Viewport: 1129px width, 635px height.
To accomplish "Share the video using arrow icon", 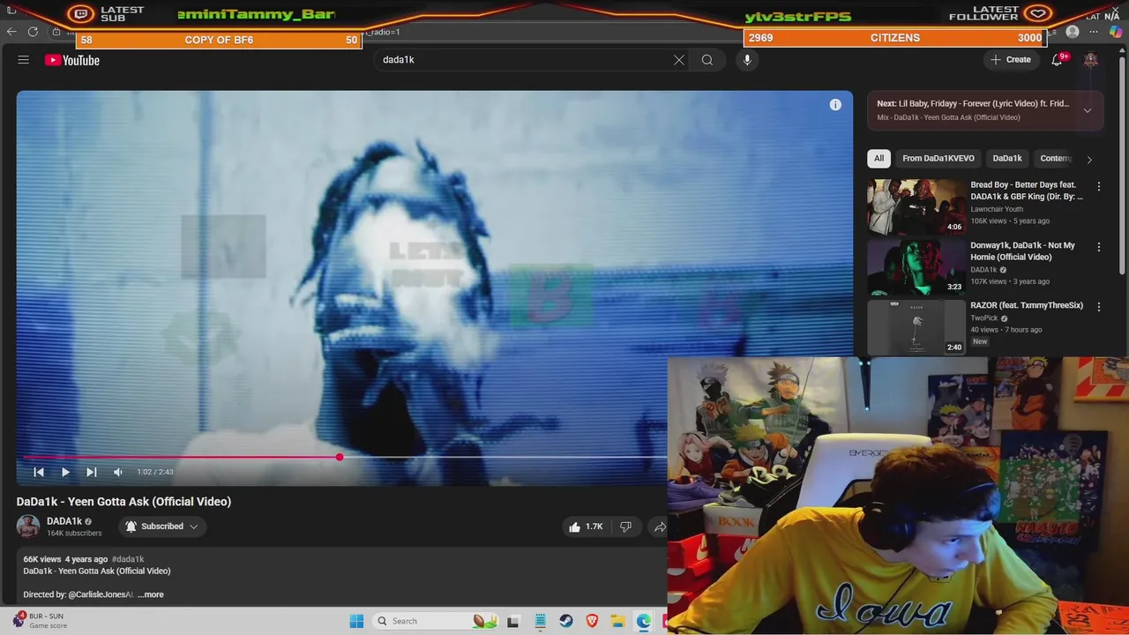I will click(659, 527).
